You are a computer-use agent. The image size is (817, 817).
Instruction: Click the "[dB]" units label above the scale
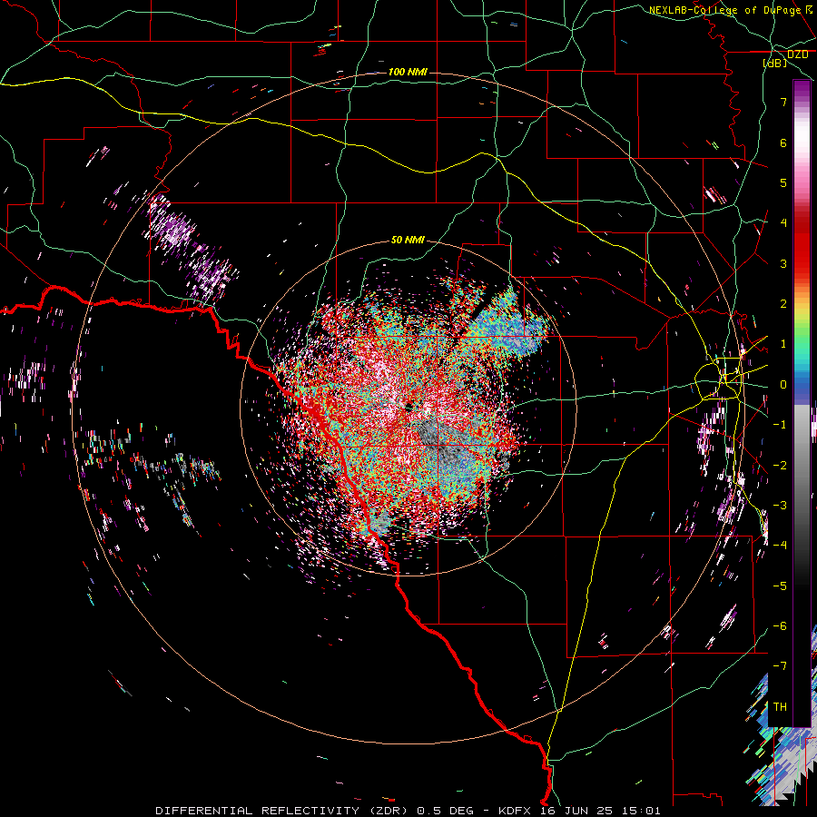pos(775,63)
